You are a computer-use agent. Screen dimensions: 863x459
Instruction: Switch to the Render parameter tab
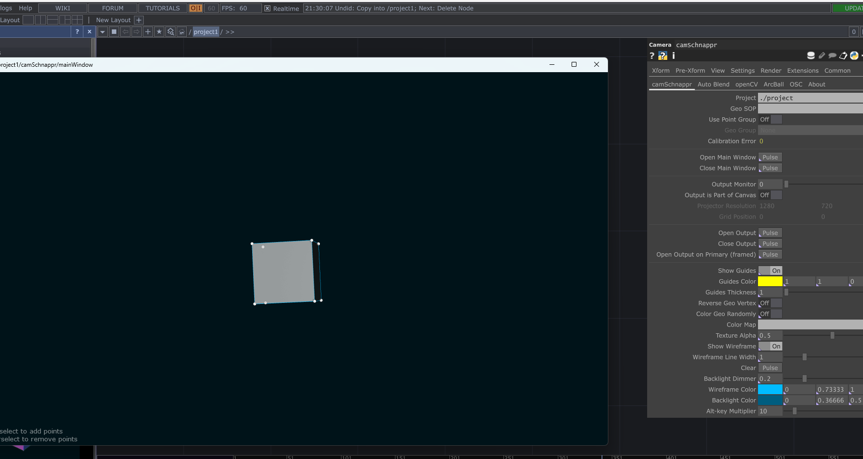pos(770,70)
